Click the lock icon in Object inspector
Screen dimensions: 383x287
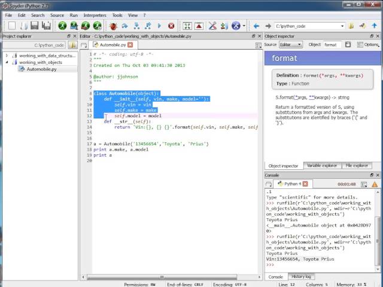tap(348, 44)
